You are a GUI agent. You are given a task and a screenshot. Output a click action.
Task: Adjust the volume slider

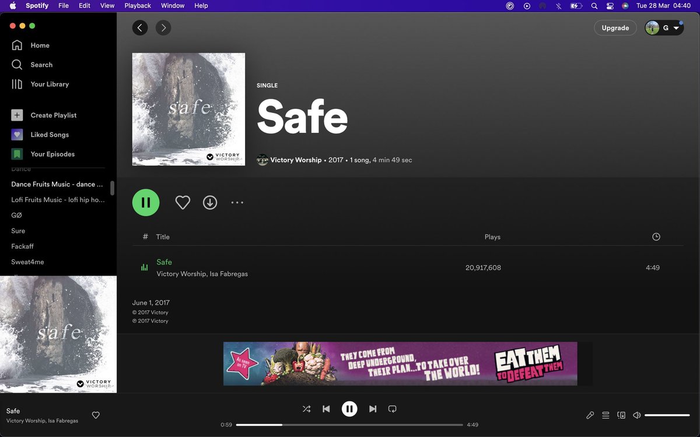coord(667,415)
